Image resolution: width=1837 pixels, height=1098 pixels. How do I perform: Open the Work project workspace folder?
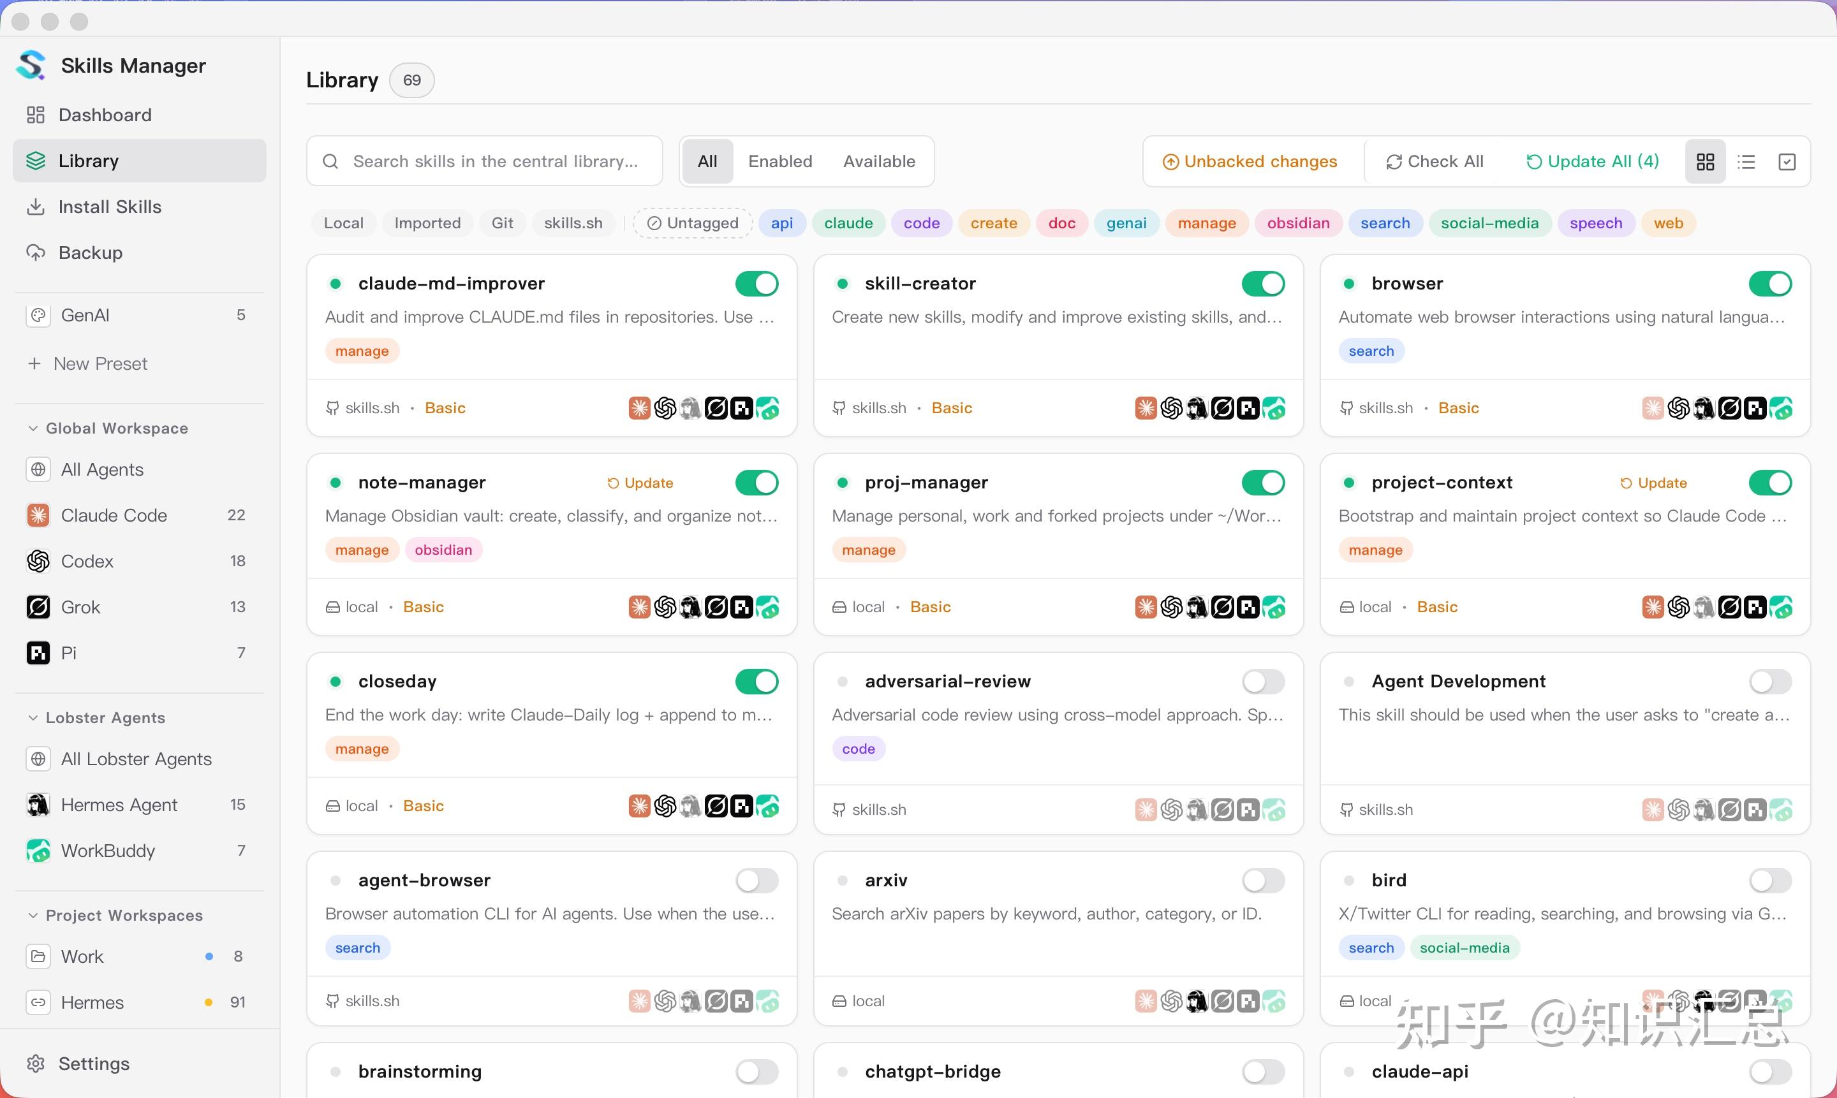(x=139, y=956)
